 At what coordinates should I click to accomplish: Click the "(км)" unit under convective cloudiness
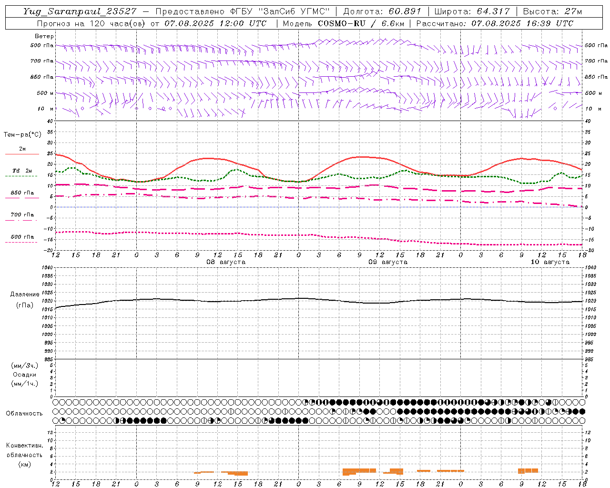click(x=24, y=464)
